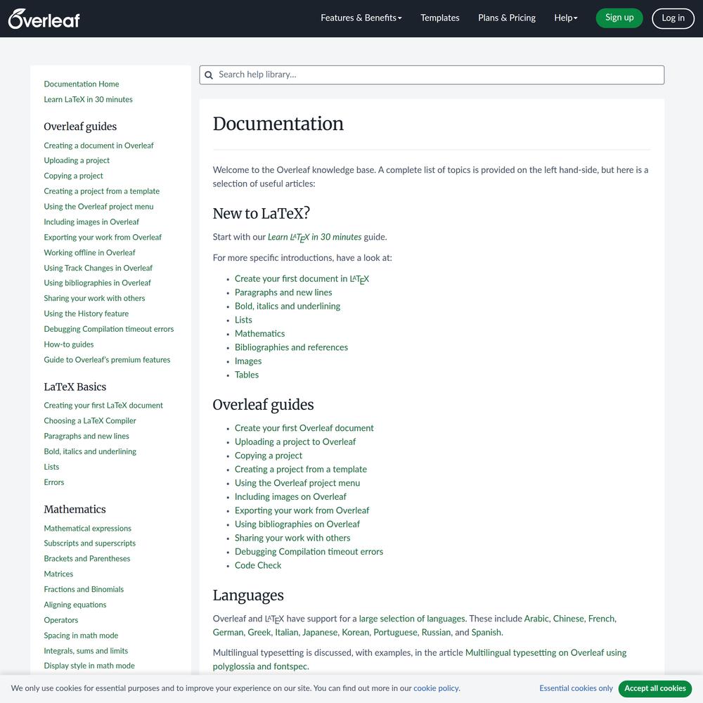Viewport: 703px width, 703px height.
Task: Click the German language link
Action: 227,632
